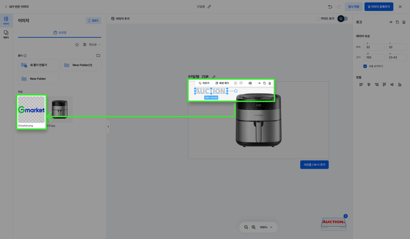This screenshot has height=239, width=410.
Task: Select the 보관함 tab
Action: pos(60,33)
